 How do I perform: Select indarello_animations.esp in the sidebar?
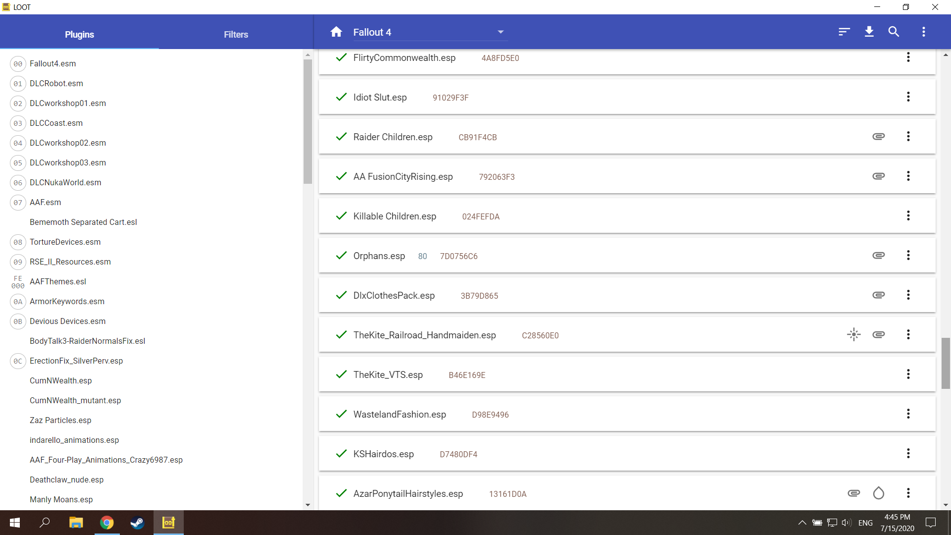(x=74, y=440)
